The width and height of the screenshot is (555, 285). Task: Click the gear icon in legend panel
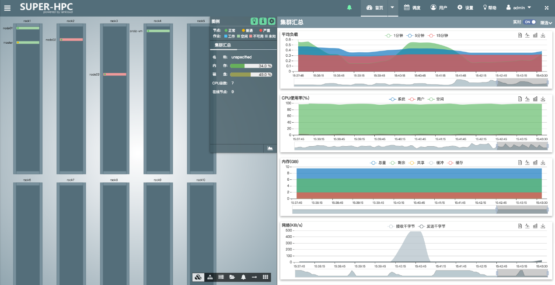click(x=272, y=21)
